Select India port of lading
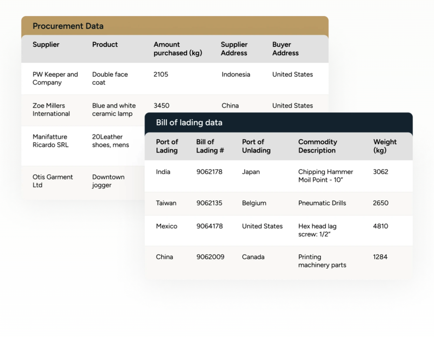 click(x=163, y=172)
